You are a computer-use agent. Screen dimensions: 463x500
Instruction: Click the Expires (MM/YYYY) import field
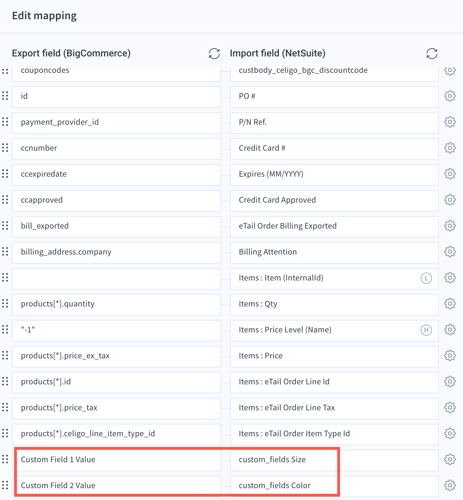[334, 175]
